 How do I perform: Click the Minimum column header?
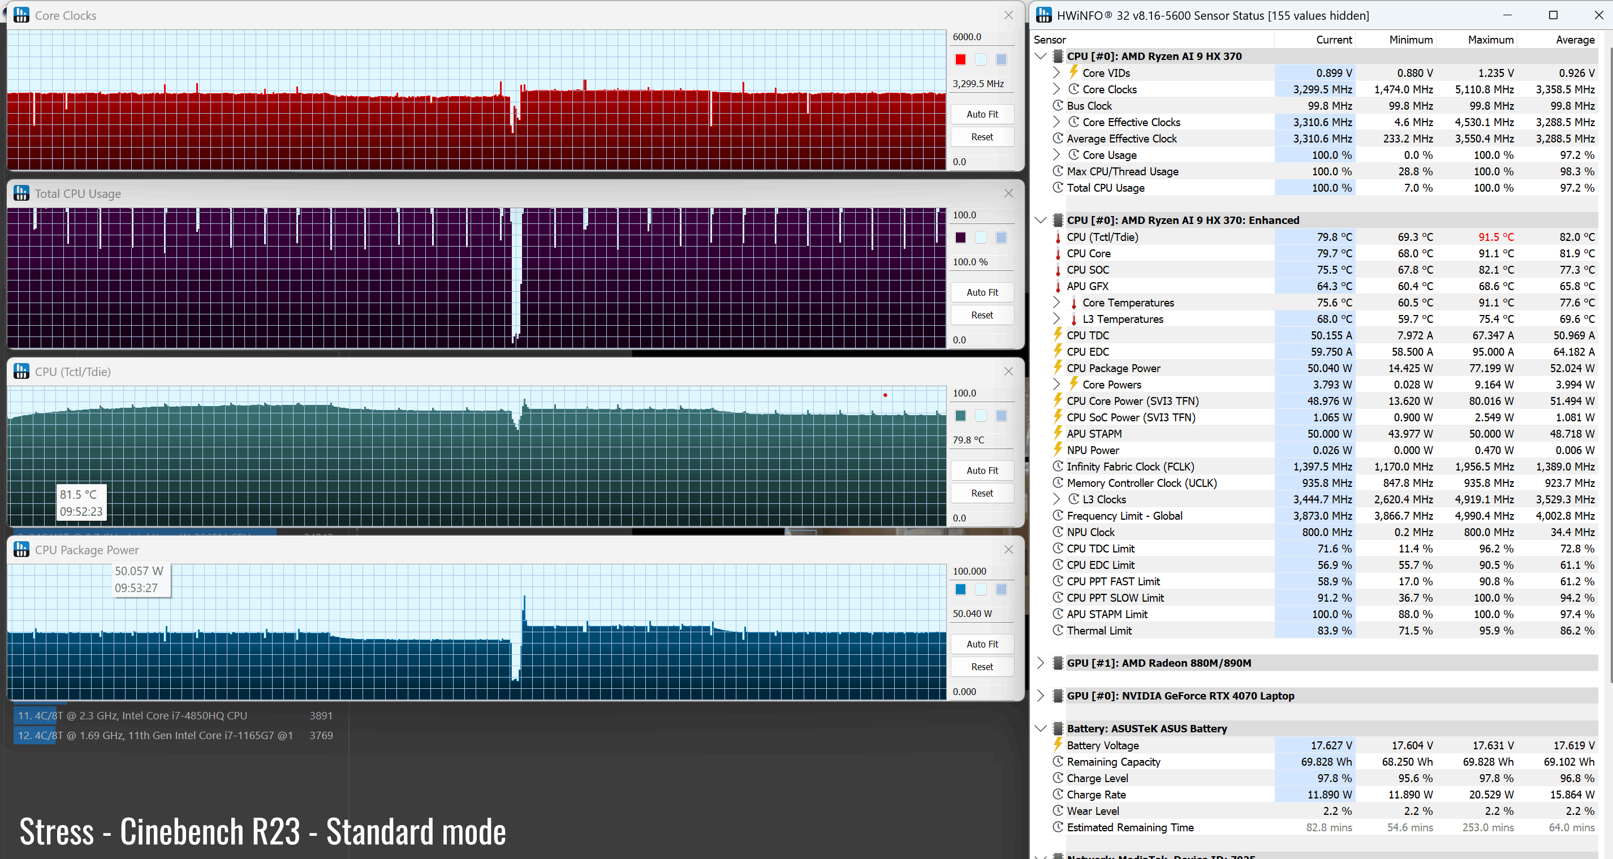pos(1396,40)
